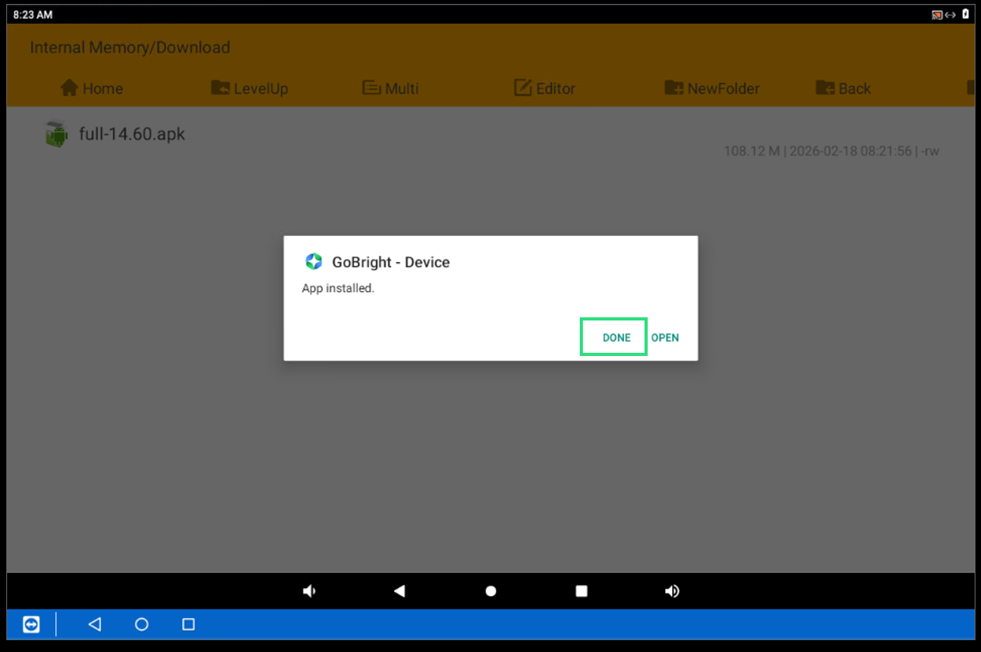
Task: Tap the outlined home circle in blue bar
Action: point(141,624)
